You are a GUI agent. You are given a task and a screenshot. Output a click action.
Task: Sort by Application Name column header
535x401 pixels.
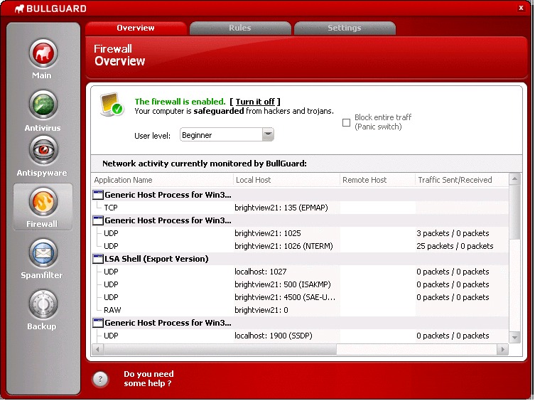click(163, 180)
